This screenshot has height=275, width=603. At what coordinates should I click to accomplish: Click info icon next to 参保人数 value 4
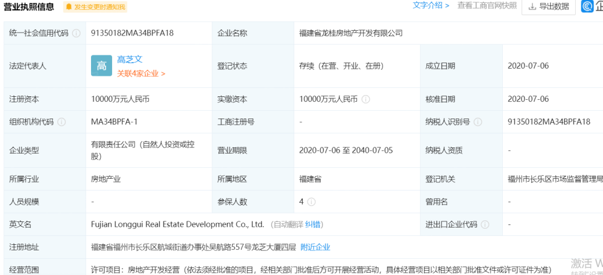pos(312,202)
